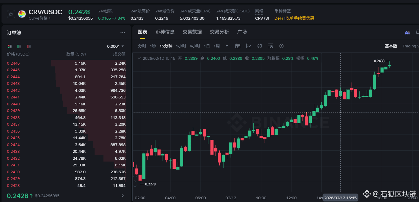419x202 pixels.
Task: Open the Ai assistant icon
Action: click(407, 33)
